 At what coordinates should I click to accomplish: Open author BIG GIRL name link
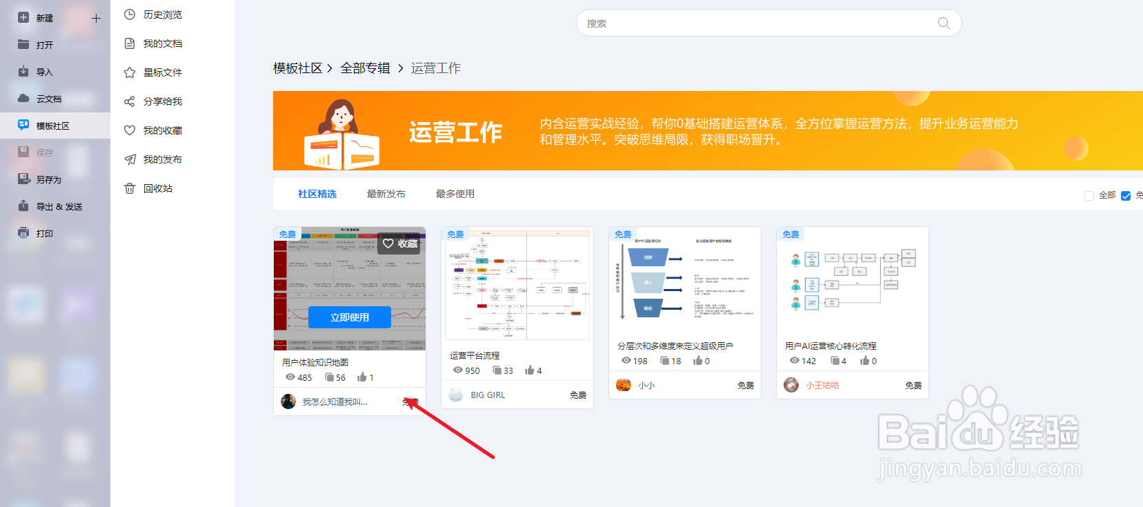coord(488,395)
